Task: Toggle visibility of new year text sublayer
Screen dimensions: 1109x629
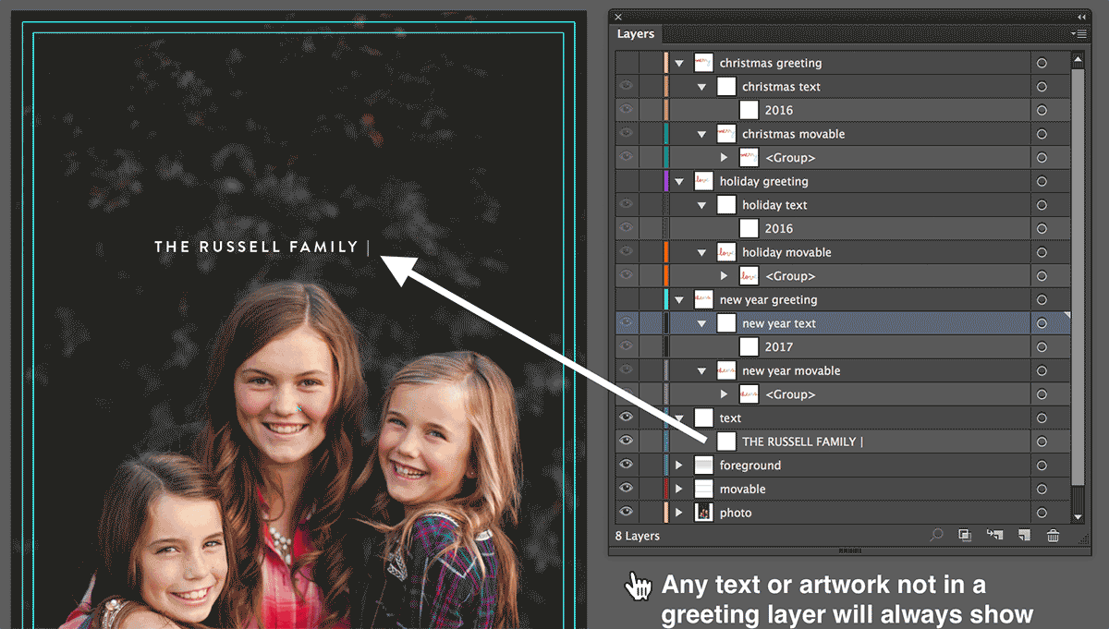Action: pyautogui.click(x=627, y=323)
